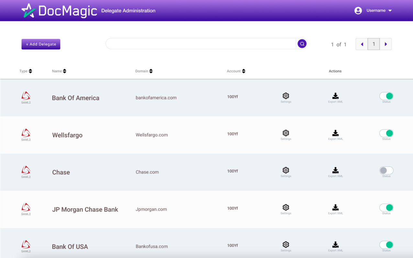Click the '1 of 1' page count
413x258 pixels.
tap(339, 45)
